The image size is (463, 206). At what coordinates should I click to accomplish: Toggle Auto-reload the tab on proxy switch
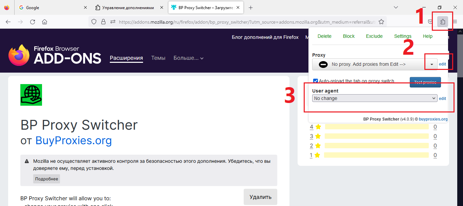[316, 81]
